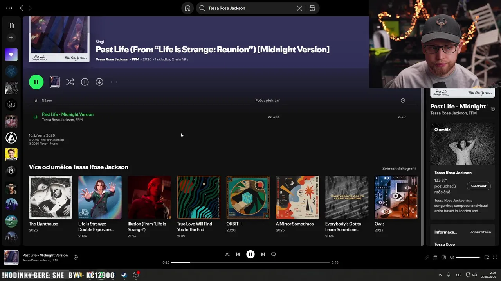Open the O umělci artist photo card

[463, 144]
